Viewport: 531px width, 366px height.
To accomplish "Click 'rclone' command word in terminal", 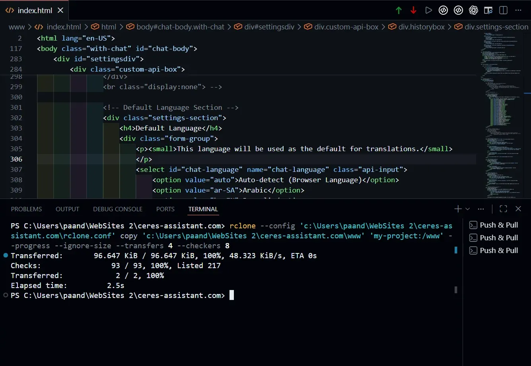I will pyautogui.click(x=243, y=226).
